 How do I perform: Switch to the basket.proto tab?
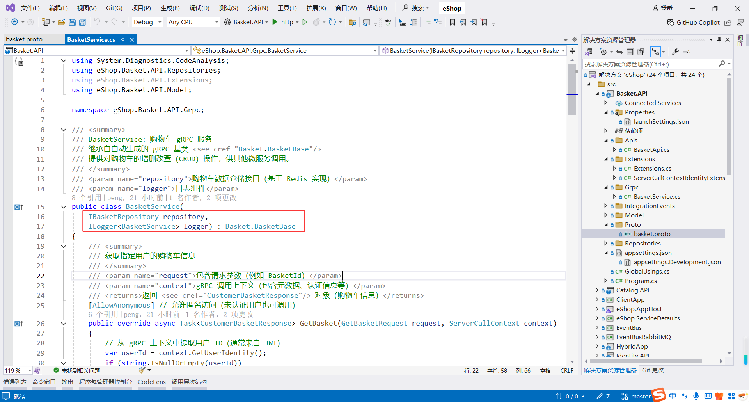pos(24,39)
